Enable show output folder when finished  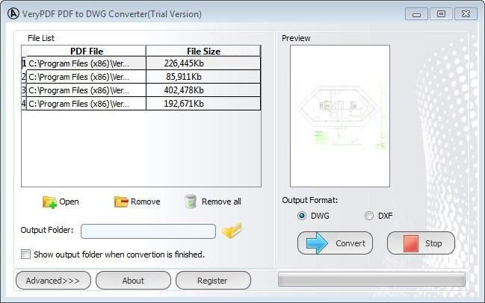(25, 254)
